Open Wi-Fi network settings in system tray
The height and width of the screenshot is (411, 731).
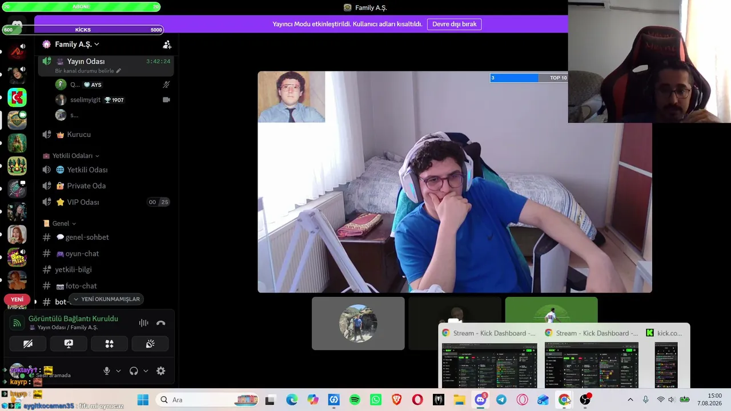click(x=661, y=400)
